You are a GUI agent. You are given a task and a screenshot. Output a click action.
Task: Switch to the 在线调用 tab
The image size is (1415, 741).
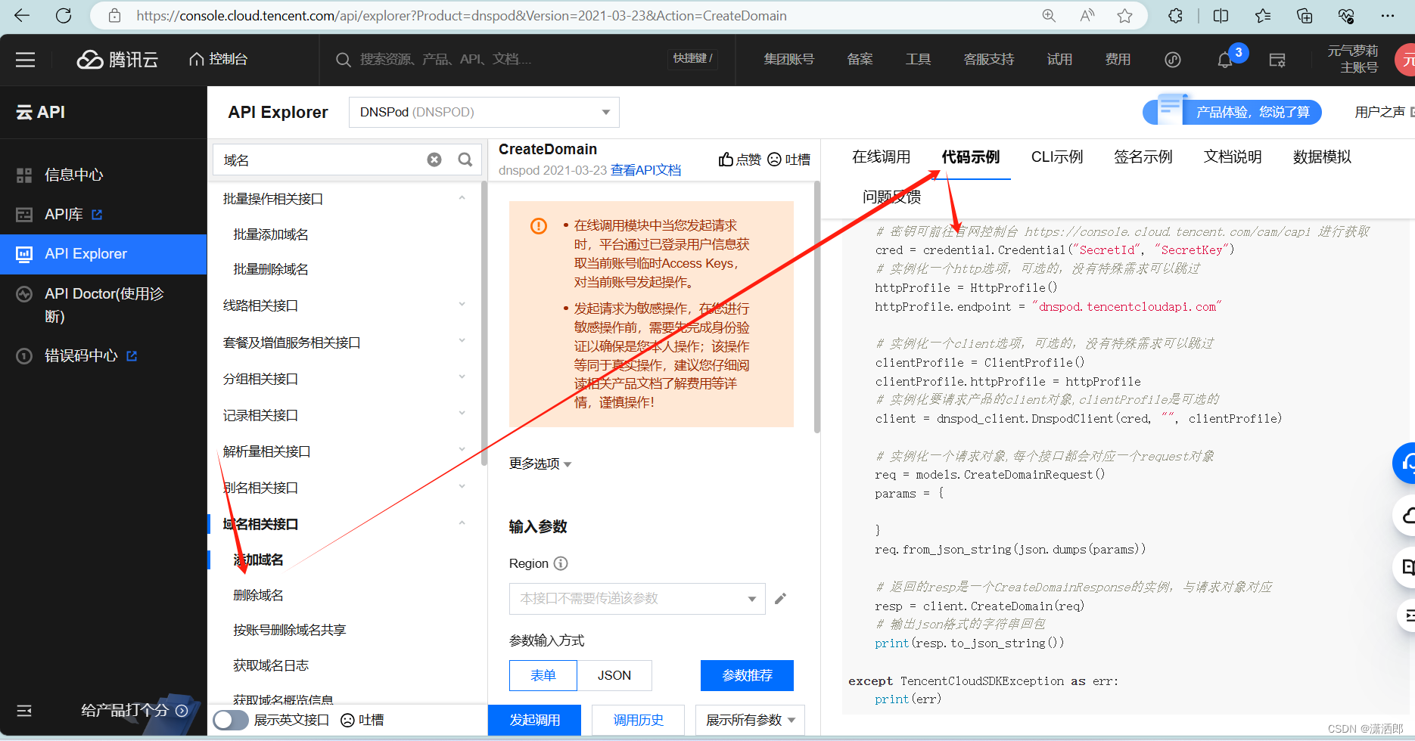coord(881,157)
